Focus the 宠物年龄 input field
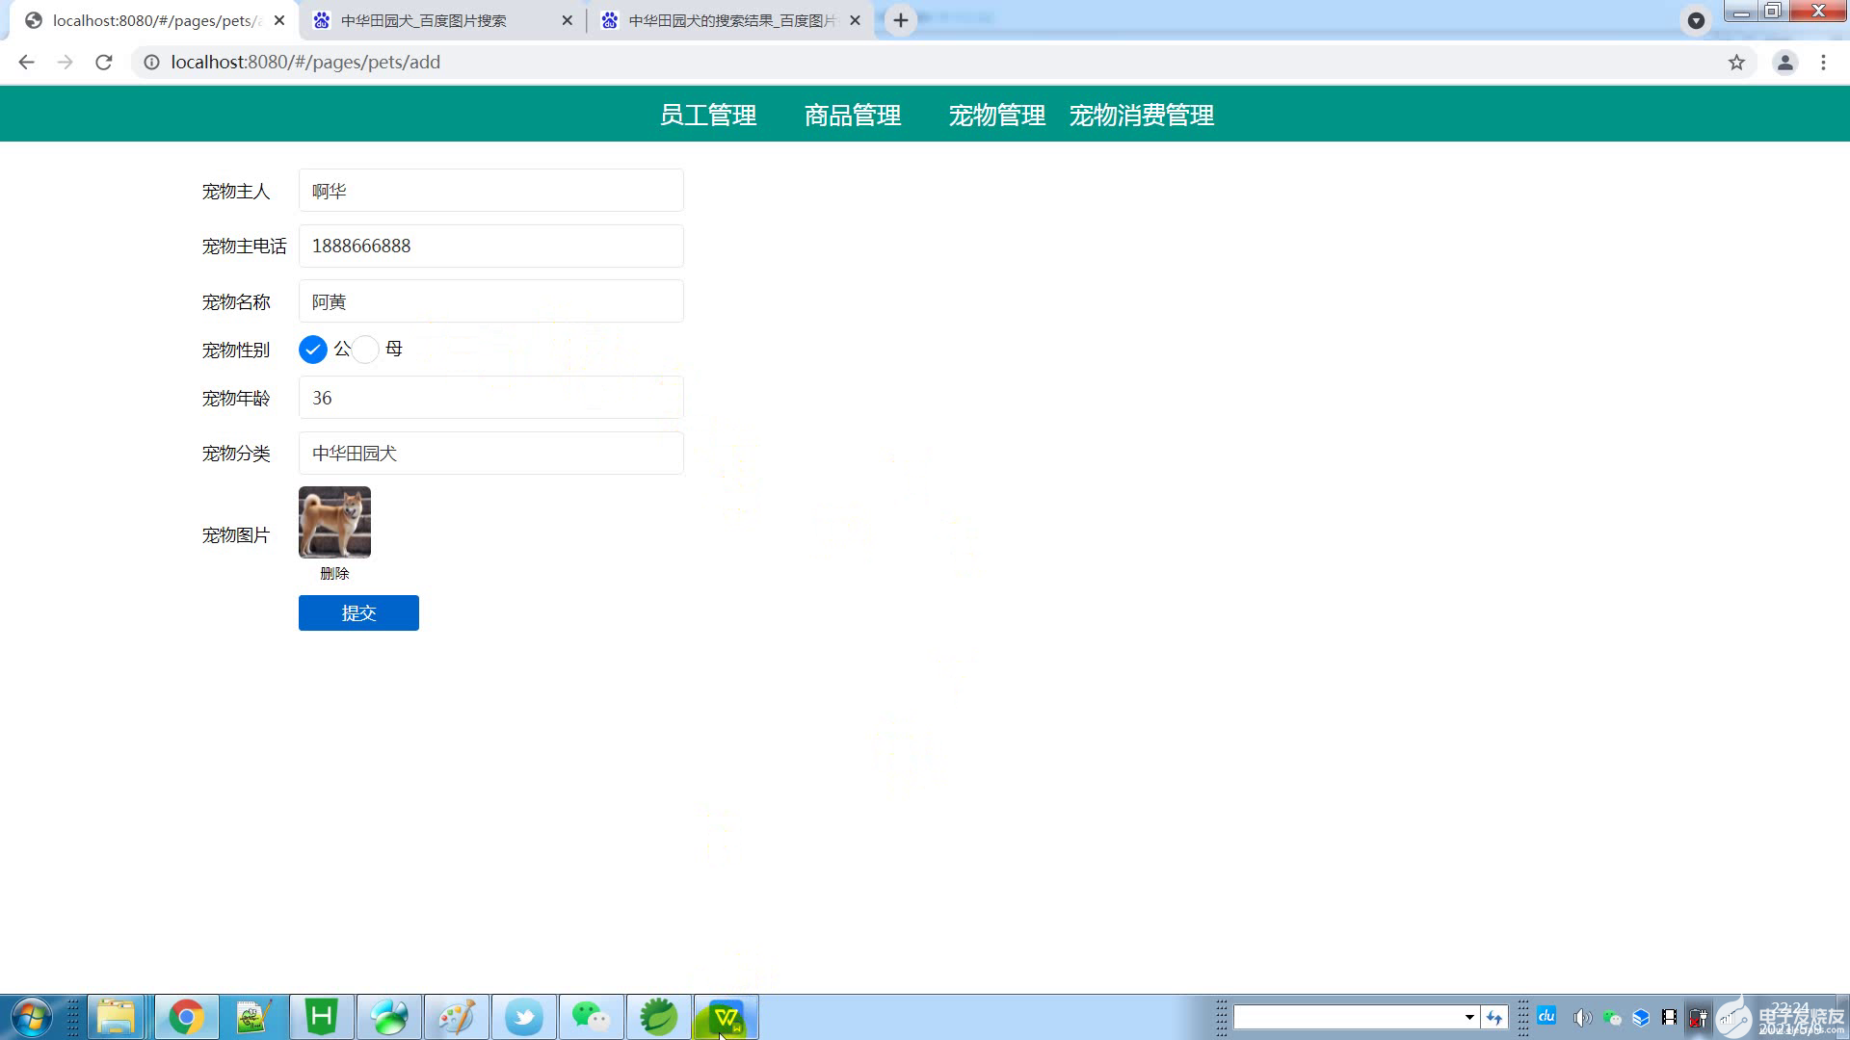Screen dimensions: 1850x1040 [490, 398]
